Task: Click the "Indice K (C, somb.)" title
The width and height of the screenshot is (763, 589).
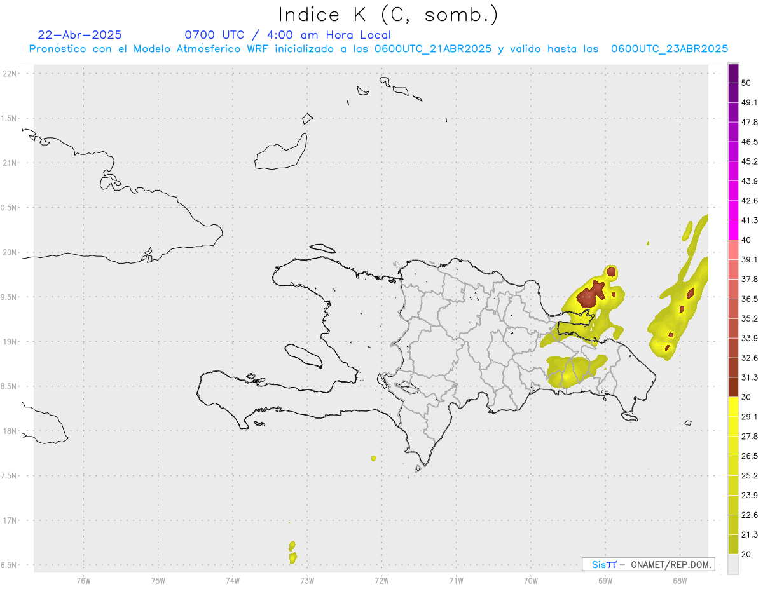Action: pos(388,14)
